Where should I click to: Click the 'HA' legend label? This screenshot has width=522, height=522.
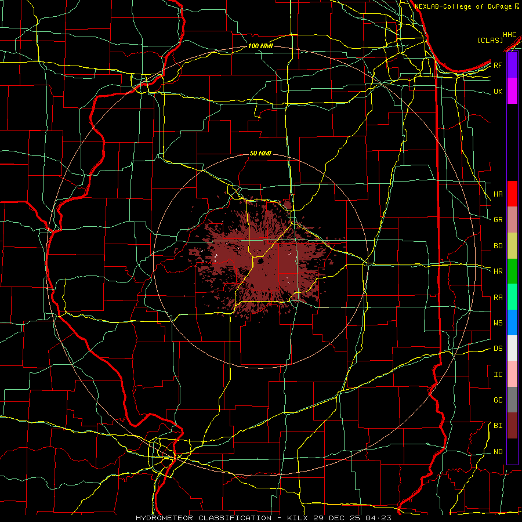coord(498,194)
